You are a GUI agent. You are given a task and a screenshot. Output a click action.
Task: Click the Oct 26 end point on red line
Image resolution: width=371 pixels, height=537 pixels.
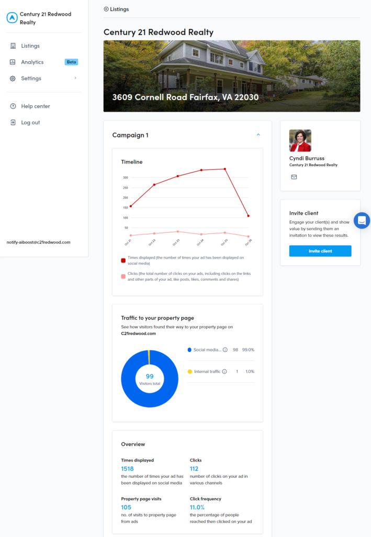point(249,216)
